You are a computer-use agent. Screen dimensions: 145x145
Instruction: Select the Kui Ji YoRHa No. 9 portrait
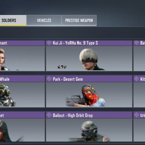(x=89, y=59)
